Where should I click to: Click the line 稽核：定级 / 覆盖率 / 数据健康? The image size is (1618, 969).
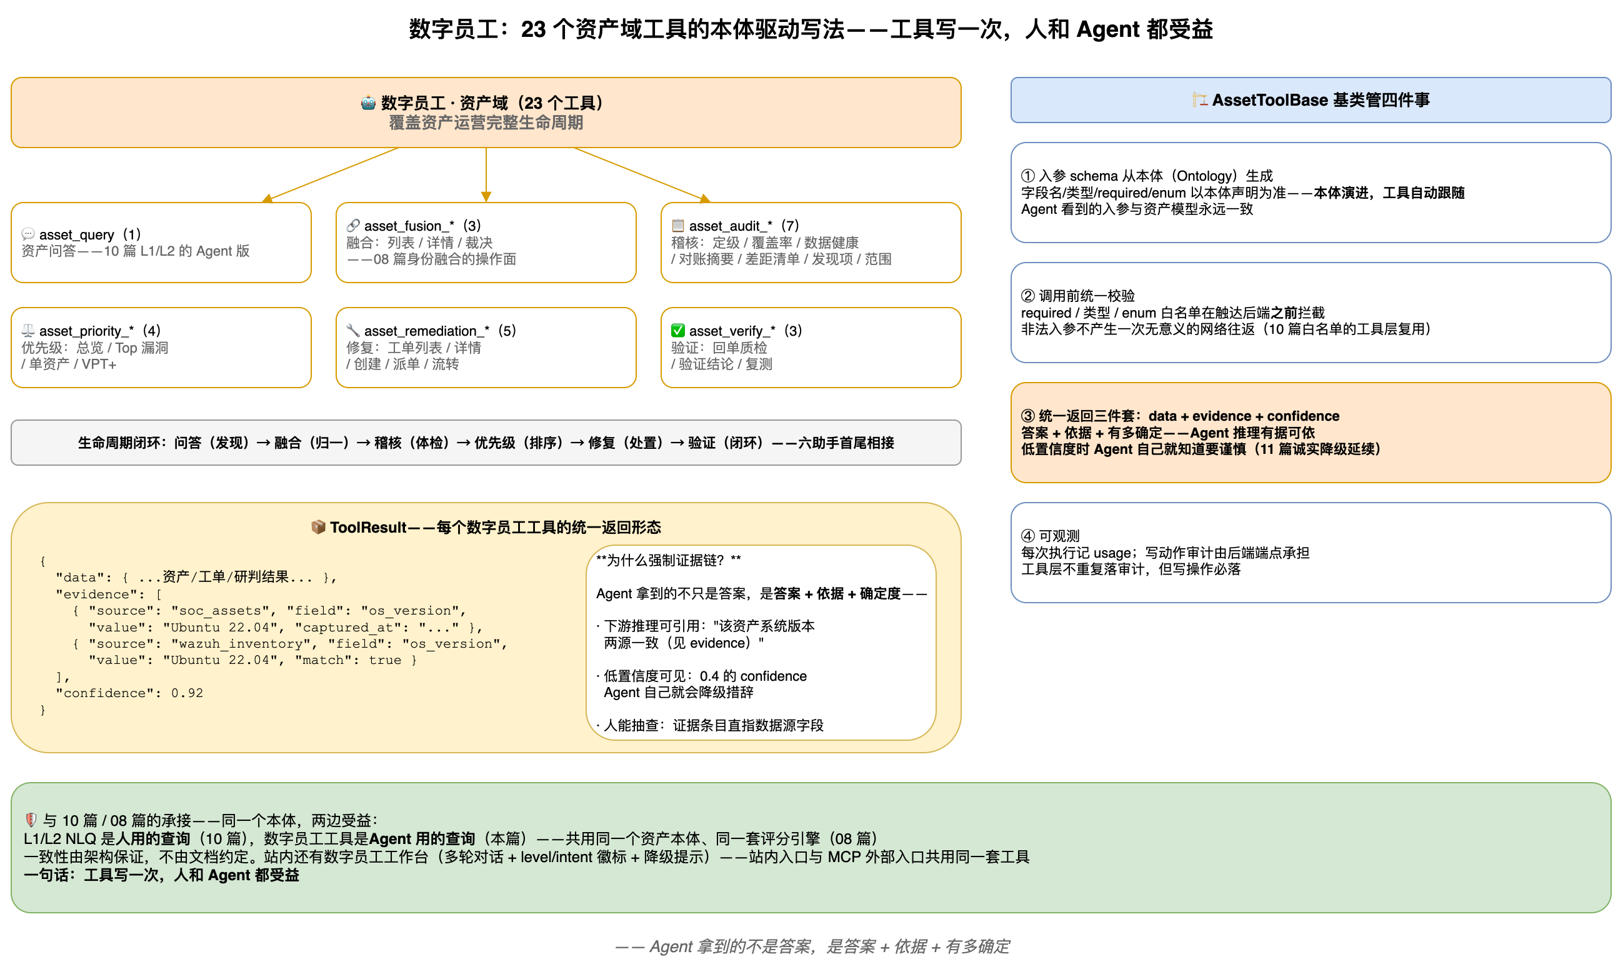tap(765, 243)
